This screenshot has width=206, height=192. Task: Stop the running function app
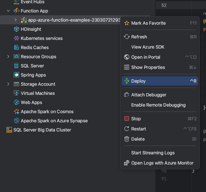tap(136, 119)
